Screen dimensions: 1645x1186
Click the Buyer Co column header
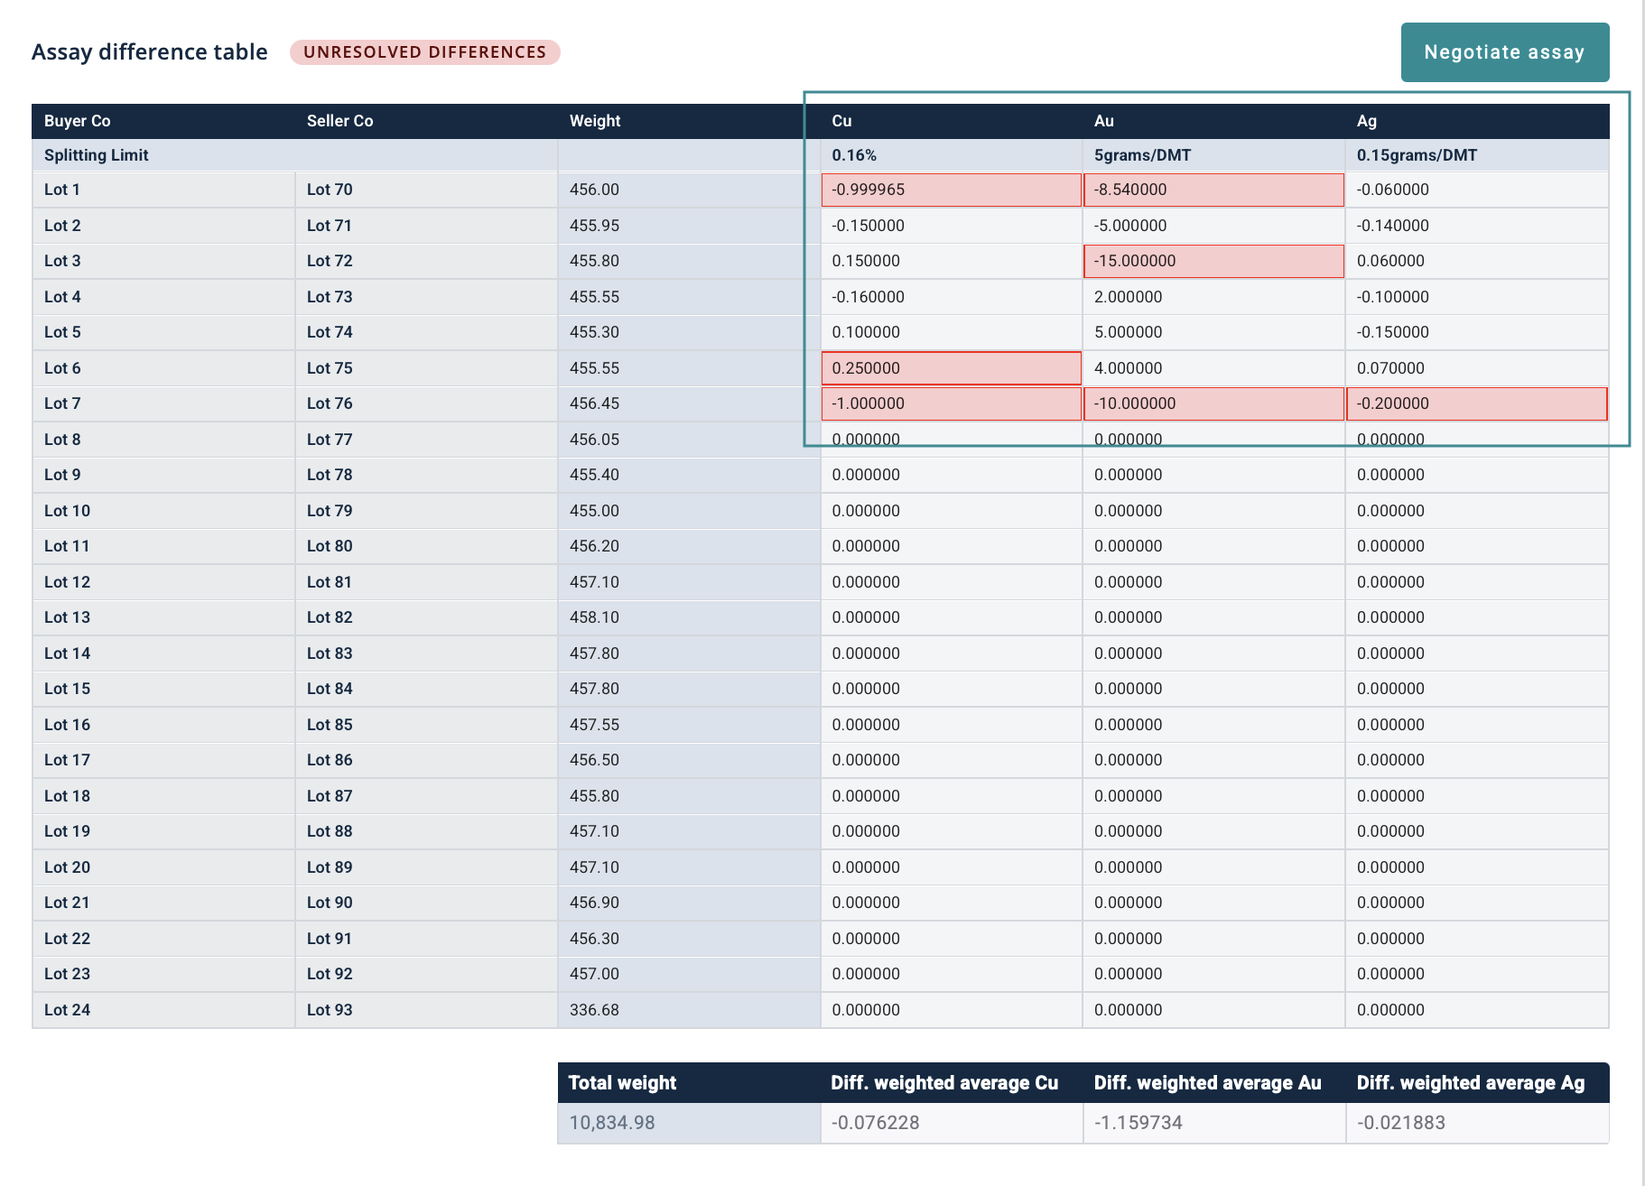pos(78,121)
